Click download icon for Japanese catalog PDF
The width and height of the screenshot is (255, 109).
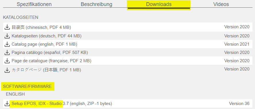[7, 70]
